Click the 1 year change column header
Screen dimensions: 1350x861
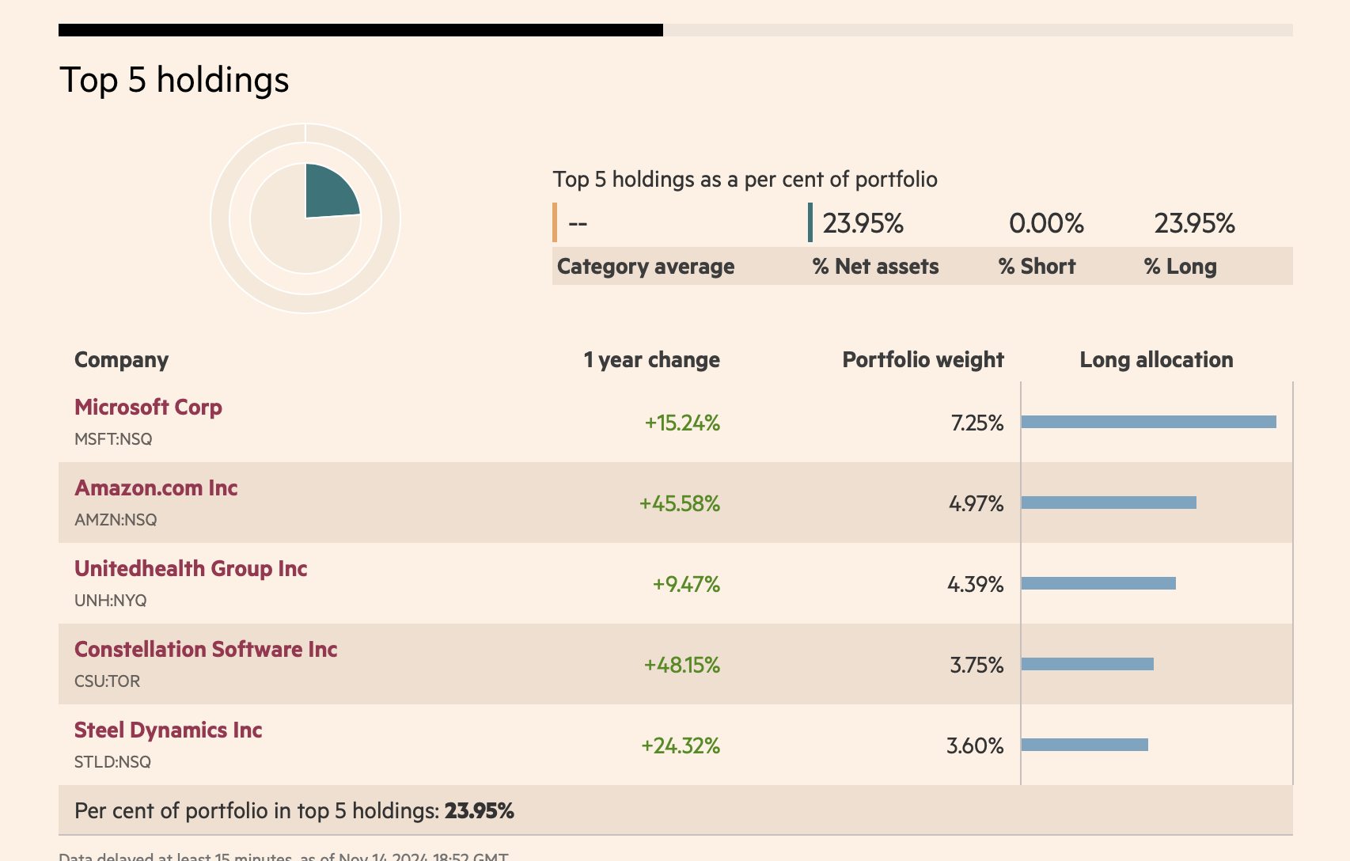coord(651,360)
